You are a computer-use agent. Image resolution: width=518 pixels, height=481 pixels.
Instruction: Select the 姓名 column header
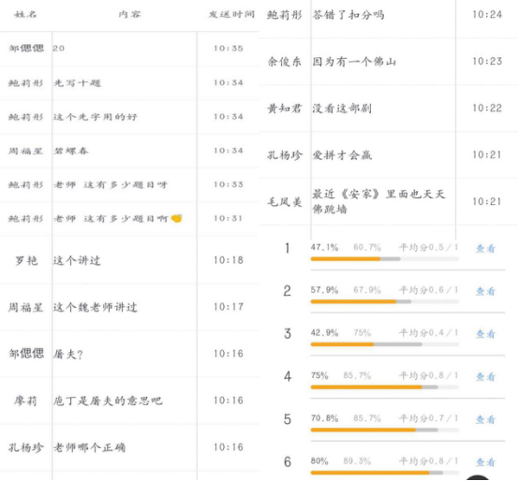pyautogui.click(x=25, y=14)
